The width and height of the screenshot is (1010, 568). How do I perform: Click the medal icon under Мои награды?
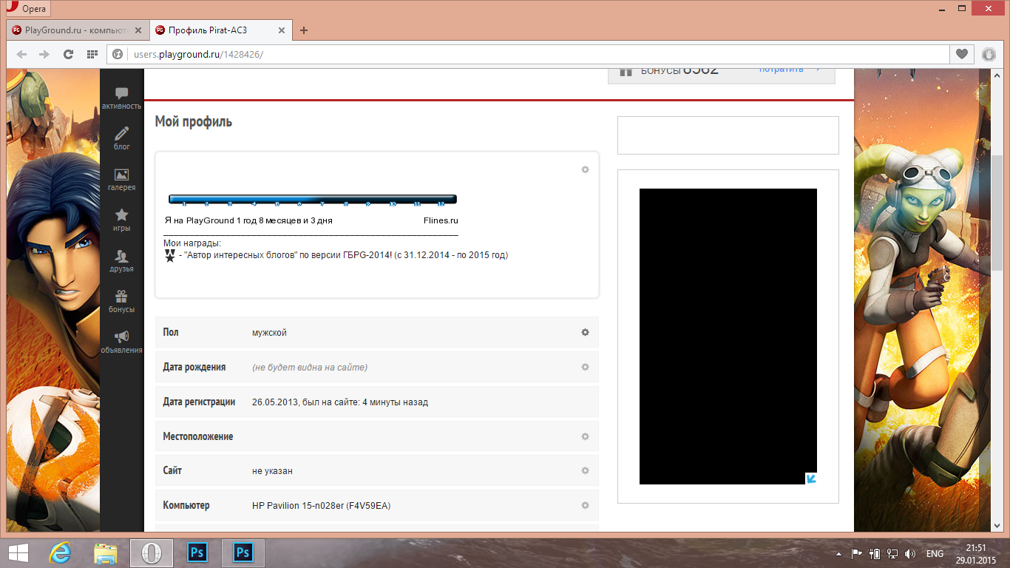point(170,256)
